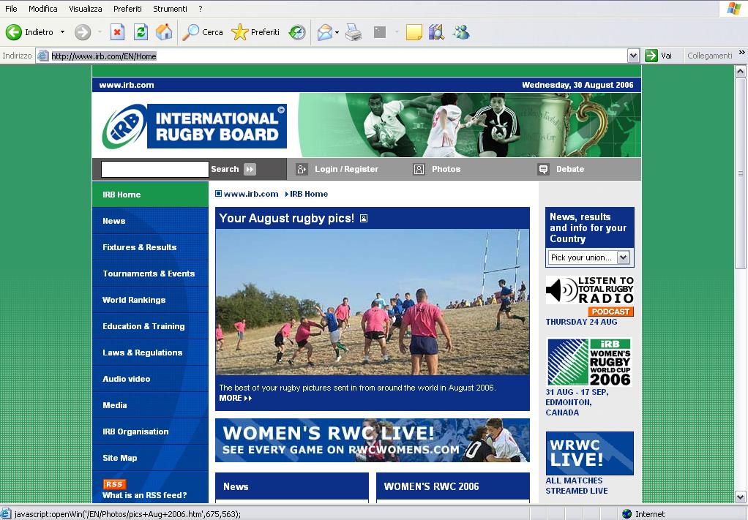Open the ? help menu
The image size is (748, 520).
tap(201, 9)
